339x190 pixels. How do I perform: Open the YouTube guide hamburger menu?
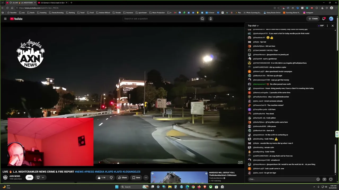[5, 19]
